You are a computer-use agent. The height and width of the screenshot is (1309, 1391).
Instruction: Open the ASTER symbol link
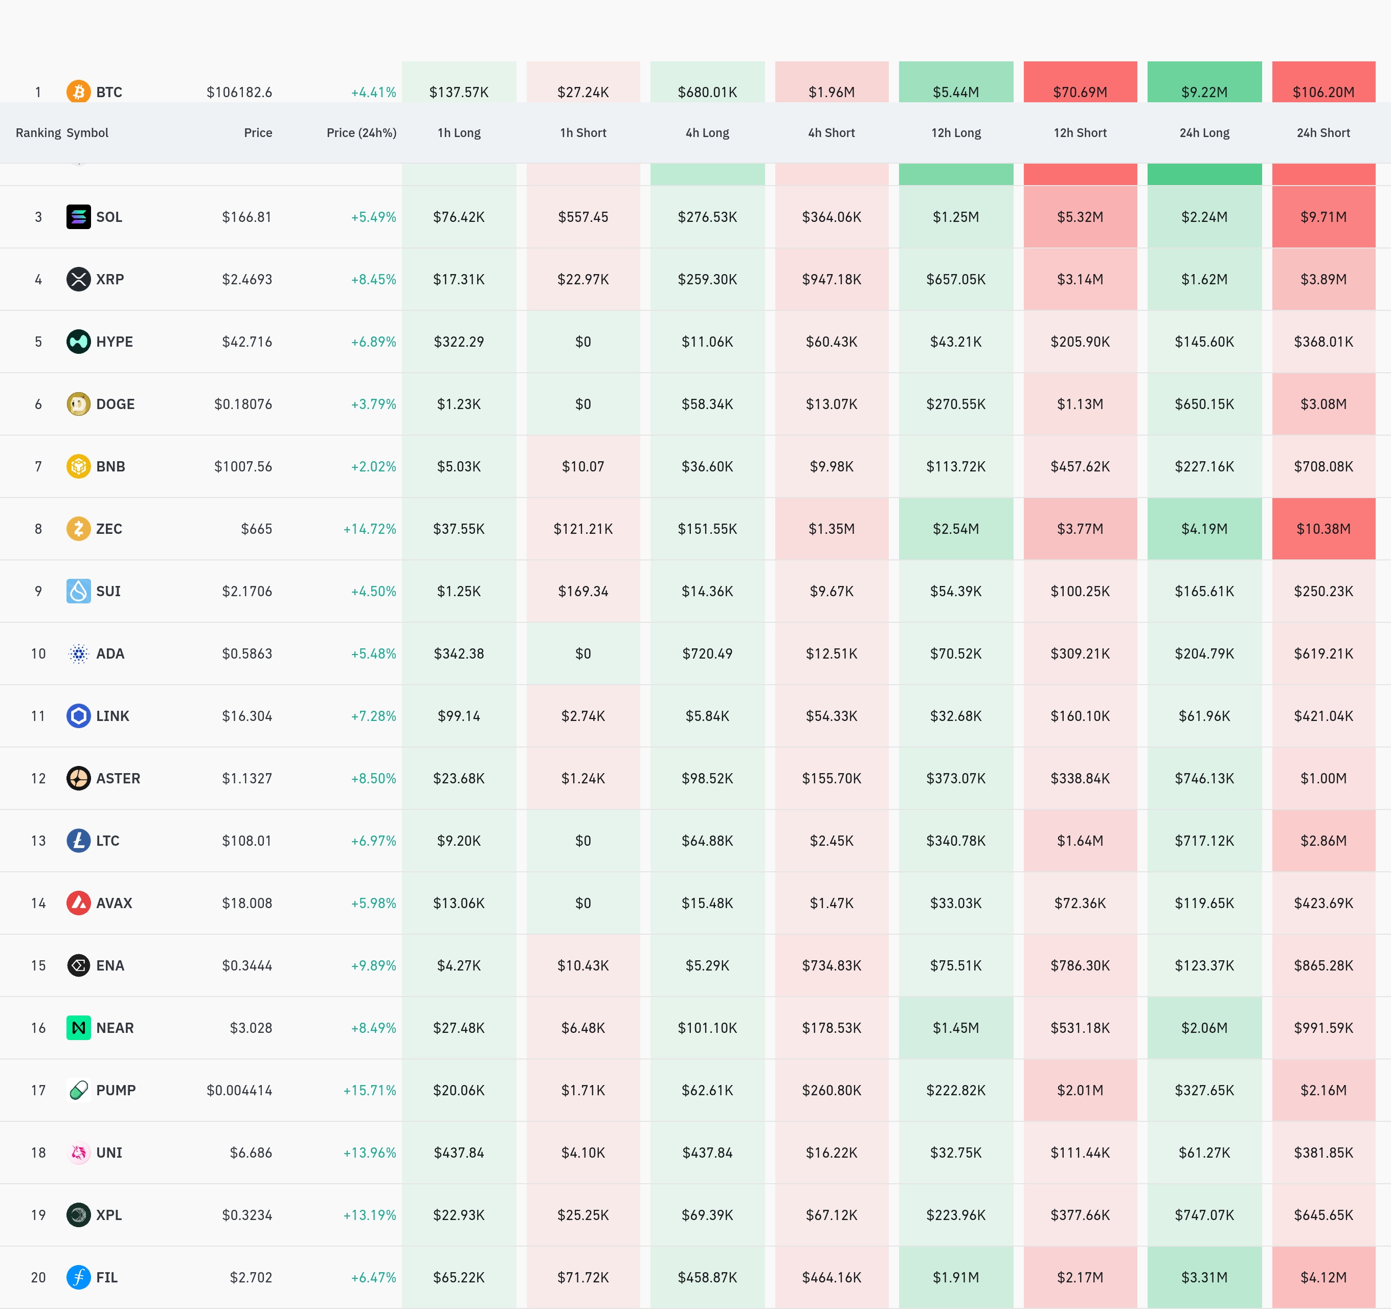[118, 779]
